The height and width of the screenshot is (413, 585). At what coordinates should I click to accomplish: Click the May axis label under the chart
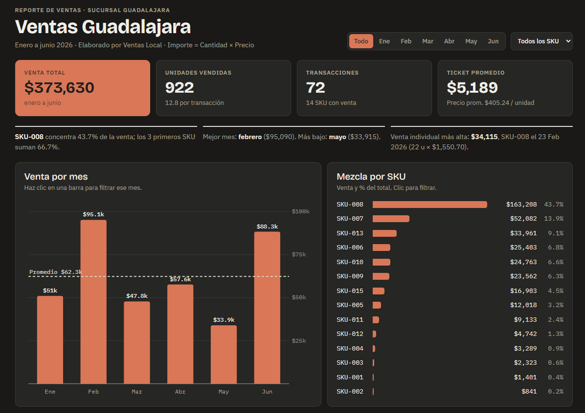click(223, 391)
